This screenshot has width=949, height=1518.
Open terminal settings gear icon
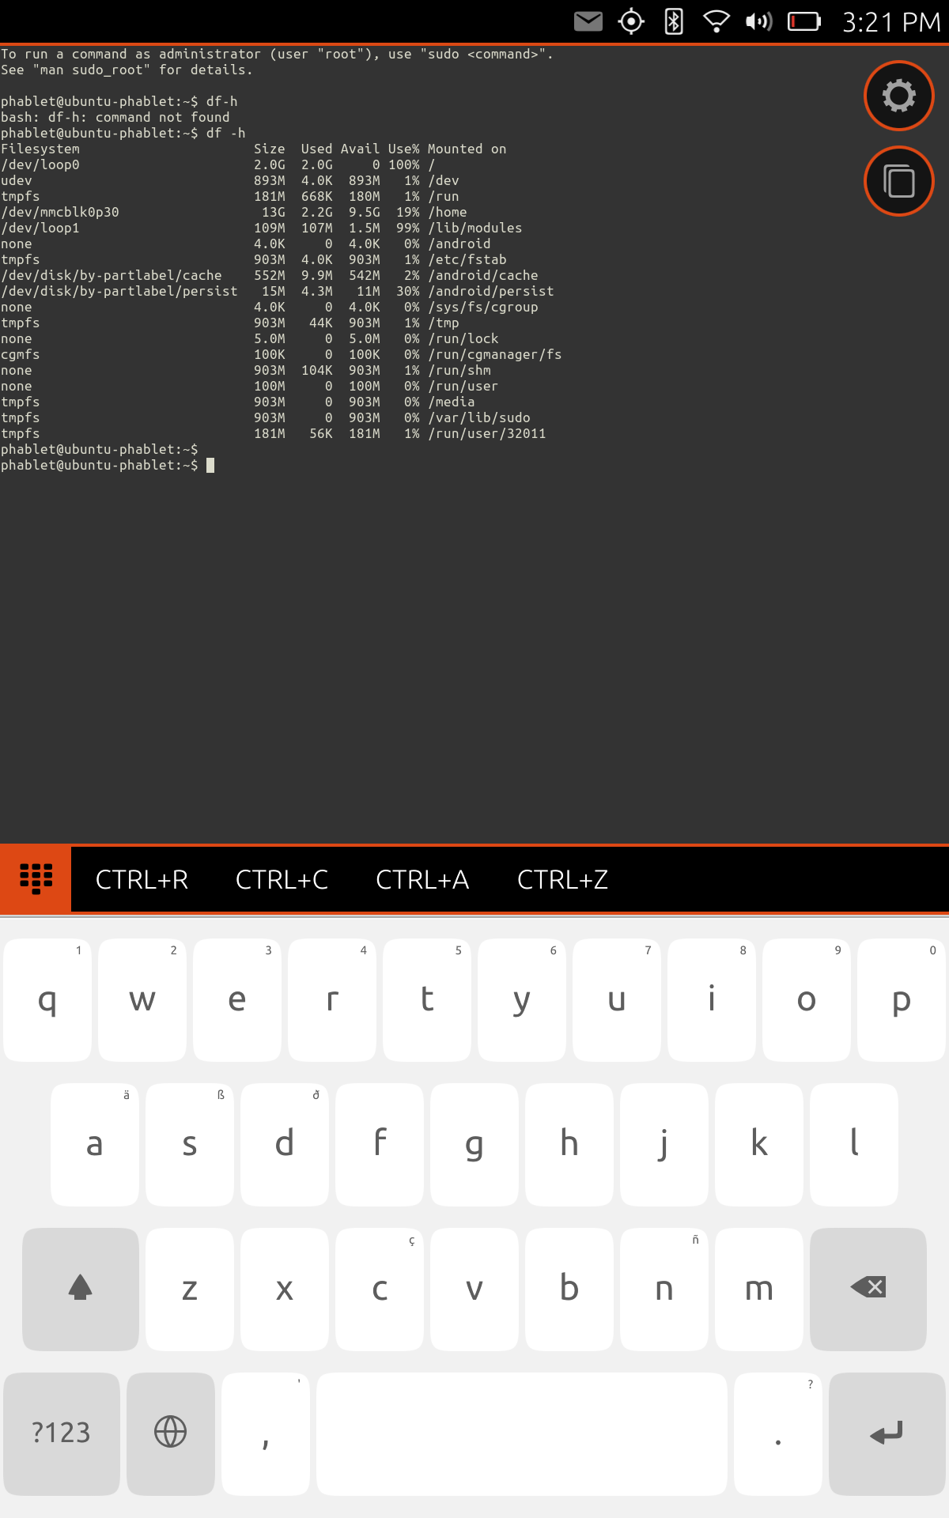898,96
